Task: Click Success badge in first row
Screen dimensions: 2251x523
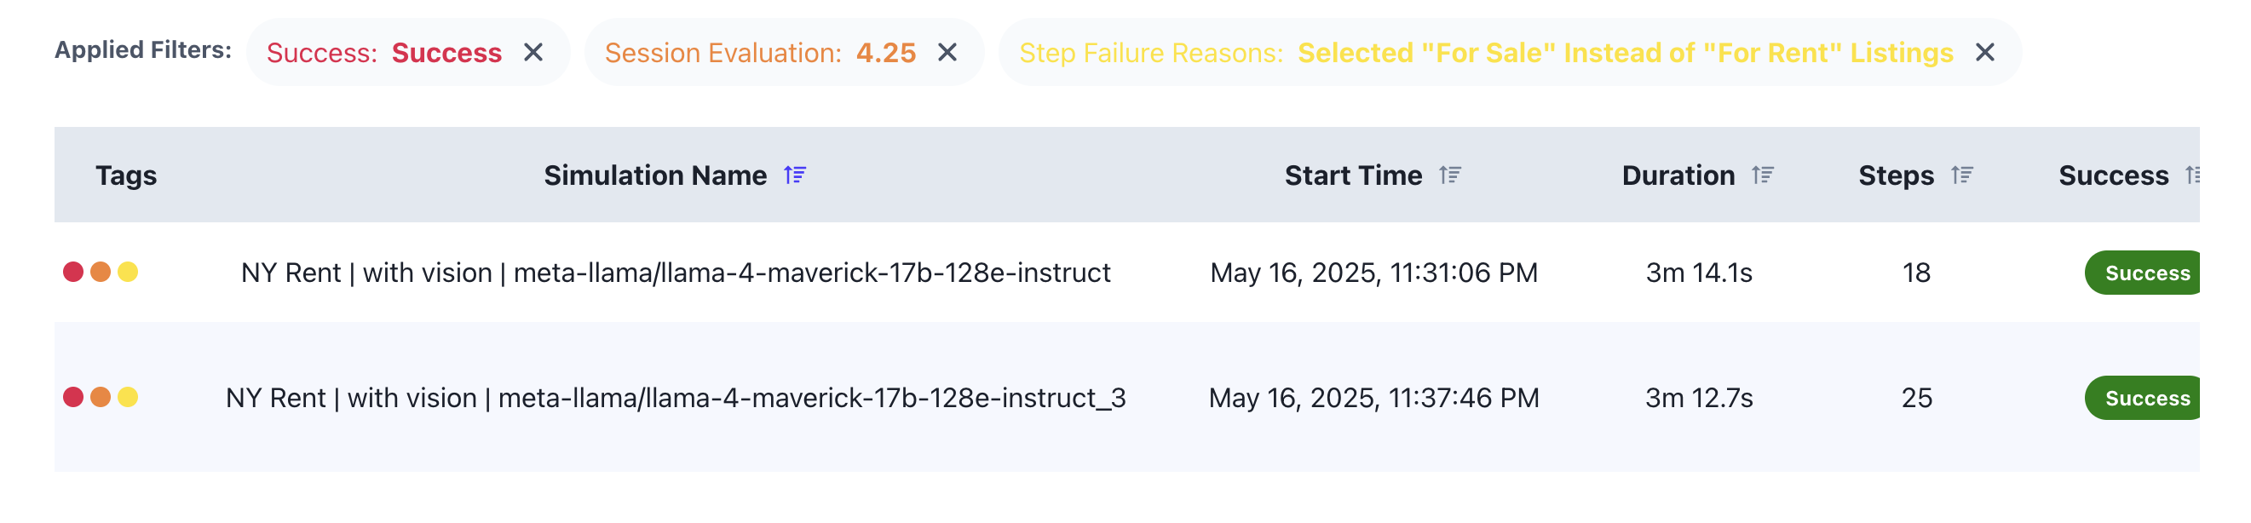Action: click(x=2143, y=273)
